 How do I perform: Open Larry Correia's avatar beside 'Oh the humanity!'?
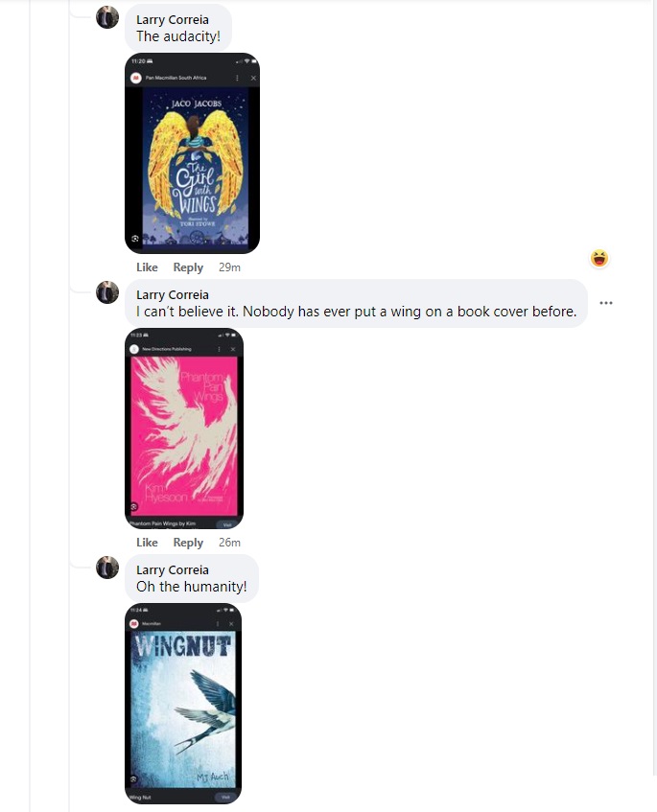(107, 568)
